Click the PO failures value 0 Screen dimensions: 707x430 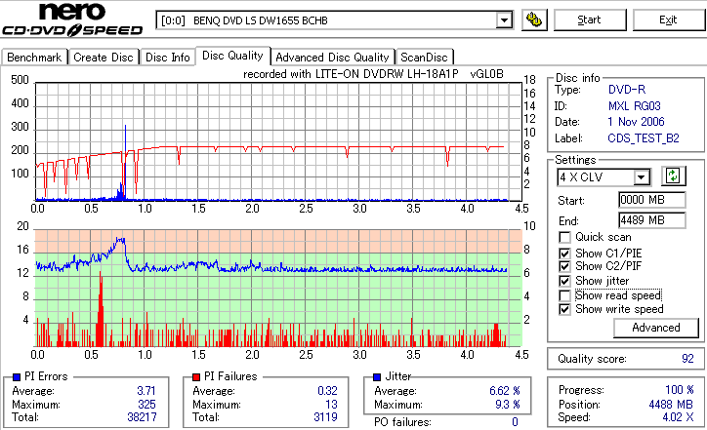[x=515, y=422]
